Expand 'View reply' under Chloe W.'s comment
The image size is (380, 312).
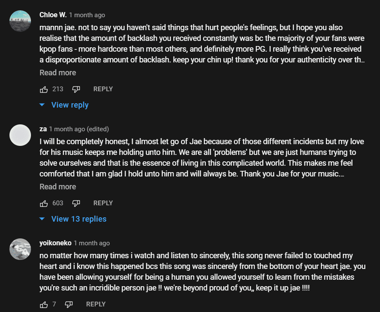(x=70, y=105)
